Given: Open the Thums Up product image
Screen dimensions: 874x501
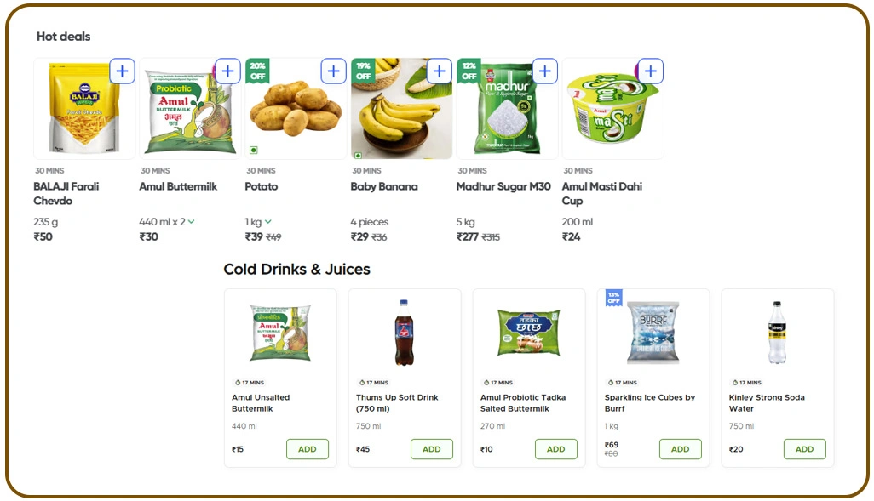Looking at the screenshot, I should [x=404, y=332].
